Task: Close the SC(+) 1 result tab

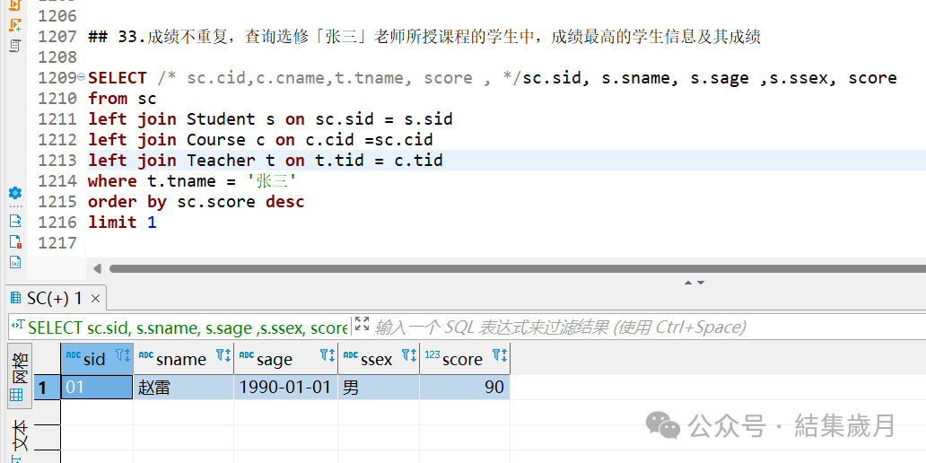Action: (96, 299)
